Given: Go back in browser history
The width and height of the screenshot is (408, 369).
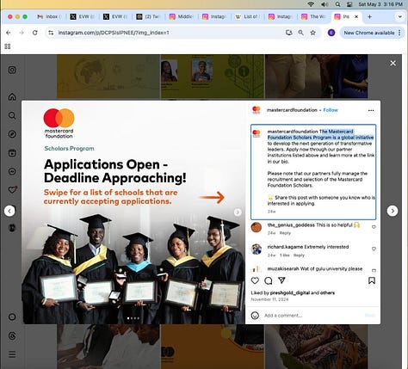Looking at the screenshot, I should (9, 33).
